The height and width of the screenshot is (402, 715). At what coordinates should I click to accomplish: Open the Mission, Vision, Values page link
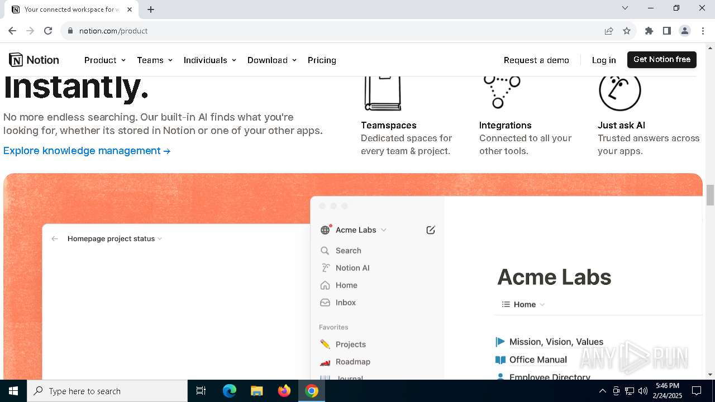pos(556,342)
